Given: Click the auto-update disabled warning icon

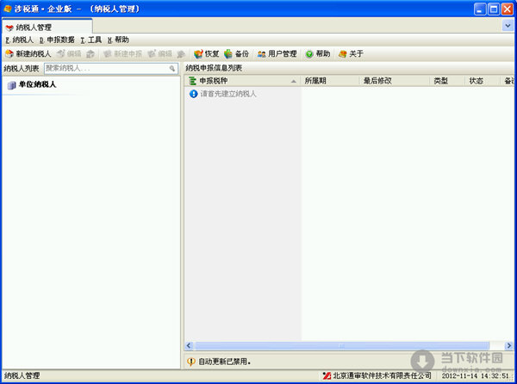Looking at the screenshot, I should coord(191,362).
